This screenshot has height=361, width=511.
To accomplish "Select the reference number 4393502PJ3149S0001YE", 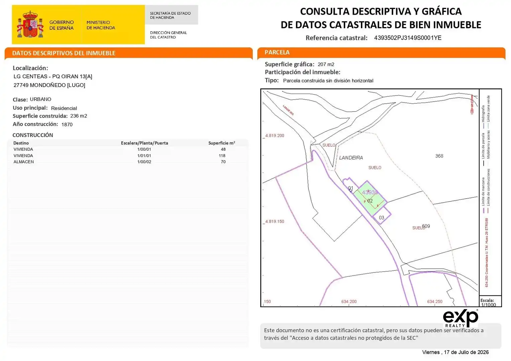I will (408, 38).
